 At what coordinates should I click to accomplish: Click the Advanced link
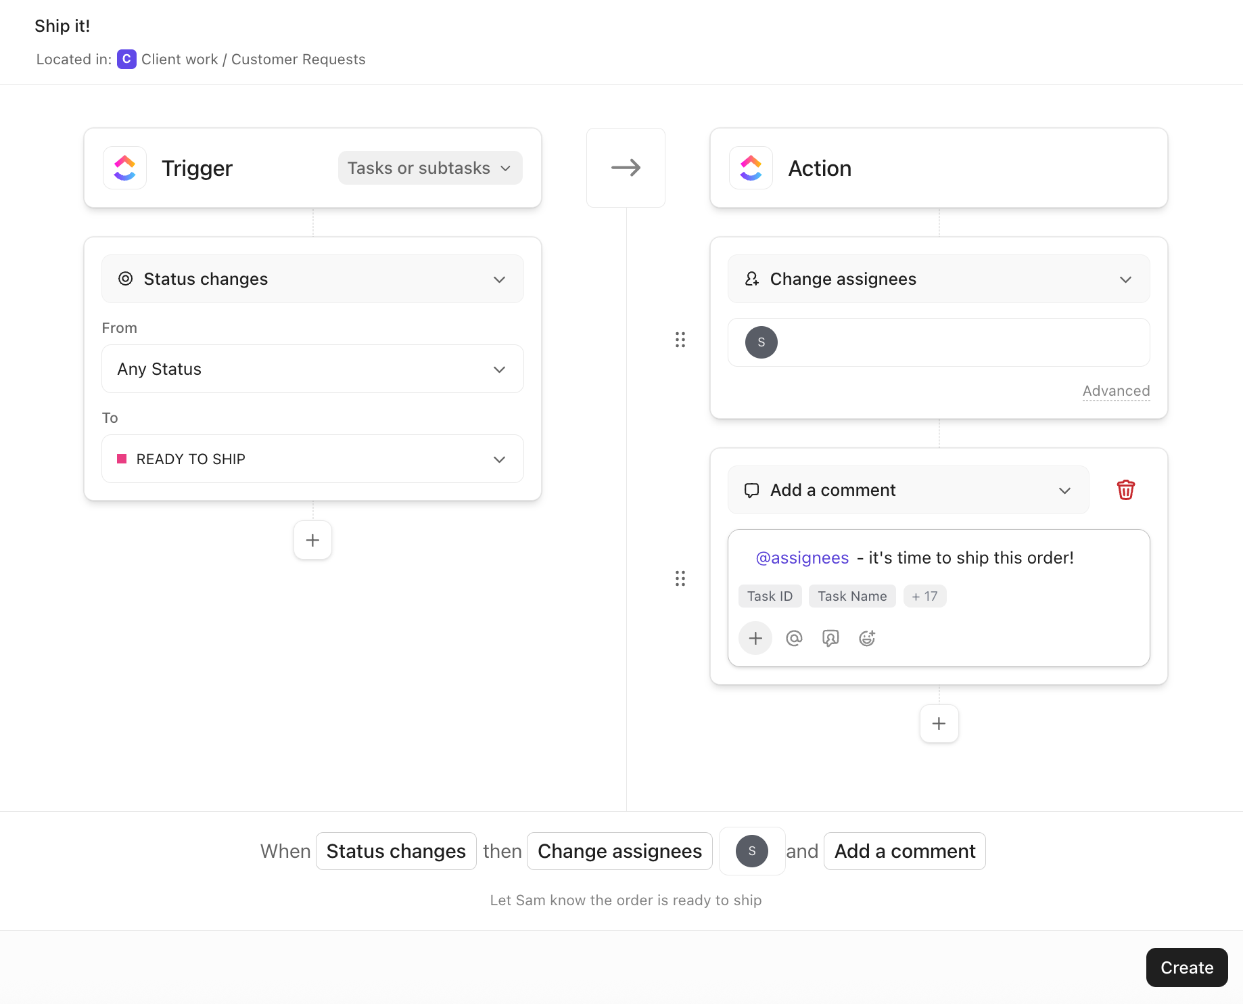pyautogui.click(x=1115, y=390)
